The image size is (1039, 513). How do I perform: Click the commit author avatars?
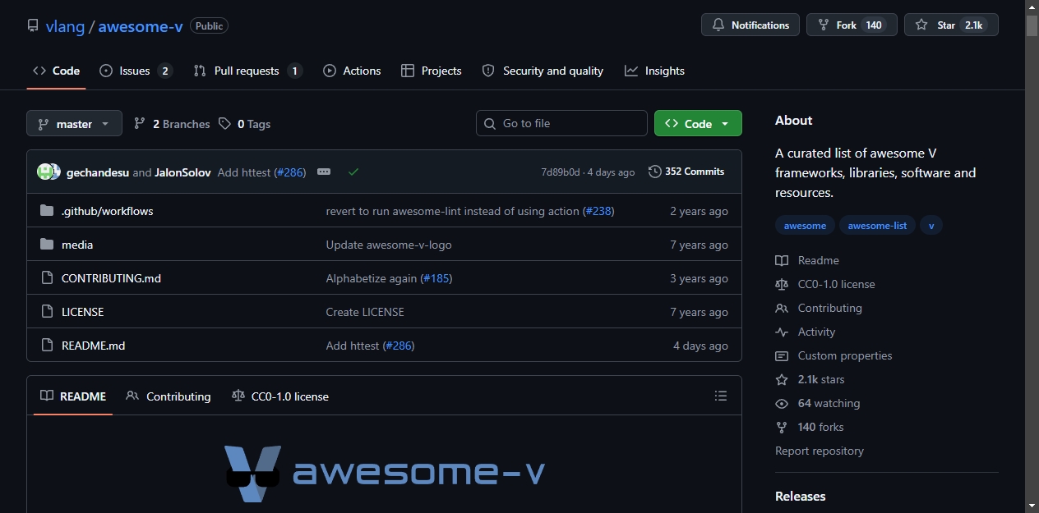(x=48, y=172)
